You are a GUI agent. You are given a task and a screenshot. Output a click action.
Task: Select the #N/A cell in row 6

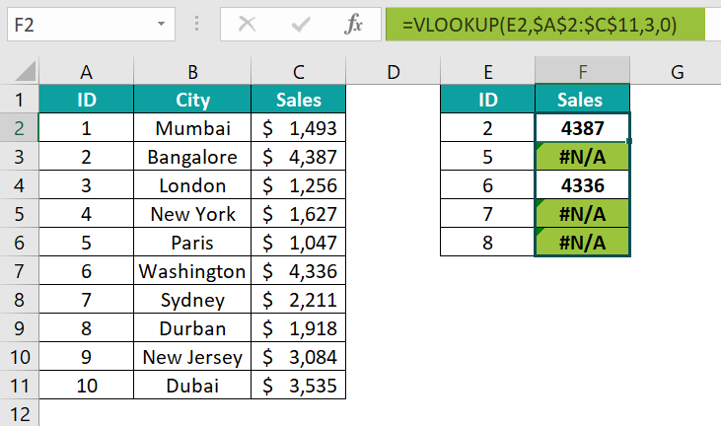pyautogui.click(x=583, y=242)
